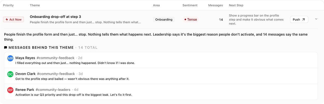Open Maya Reyes' MR avatar
This screenshot has height=104, width=324.
click(x=10, y=58)
